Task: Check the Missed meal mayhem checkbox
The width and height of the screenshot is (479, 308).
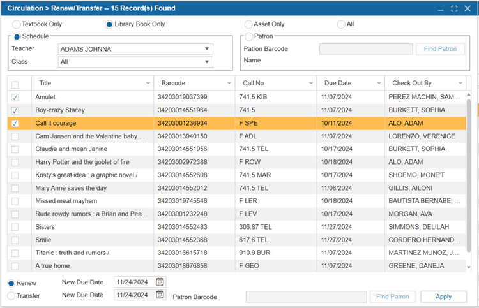Action: [15, 202]
